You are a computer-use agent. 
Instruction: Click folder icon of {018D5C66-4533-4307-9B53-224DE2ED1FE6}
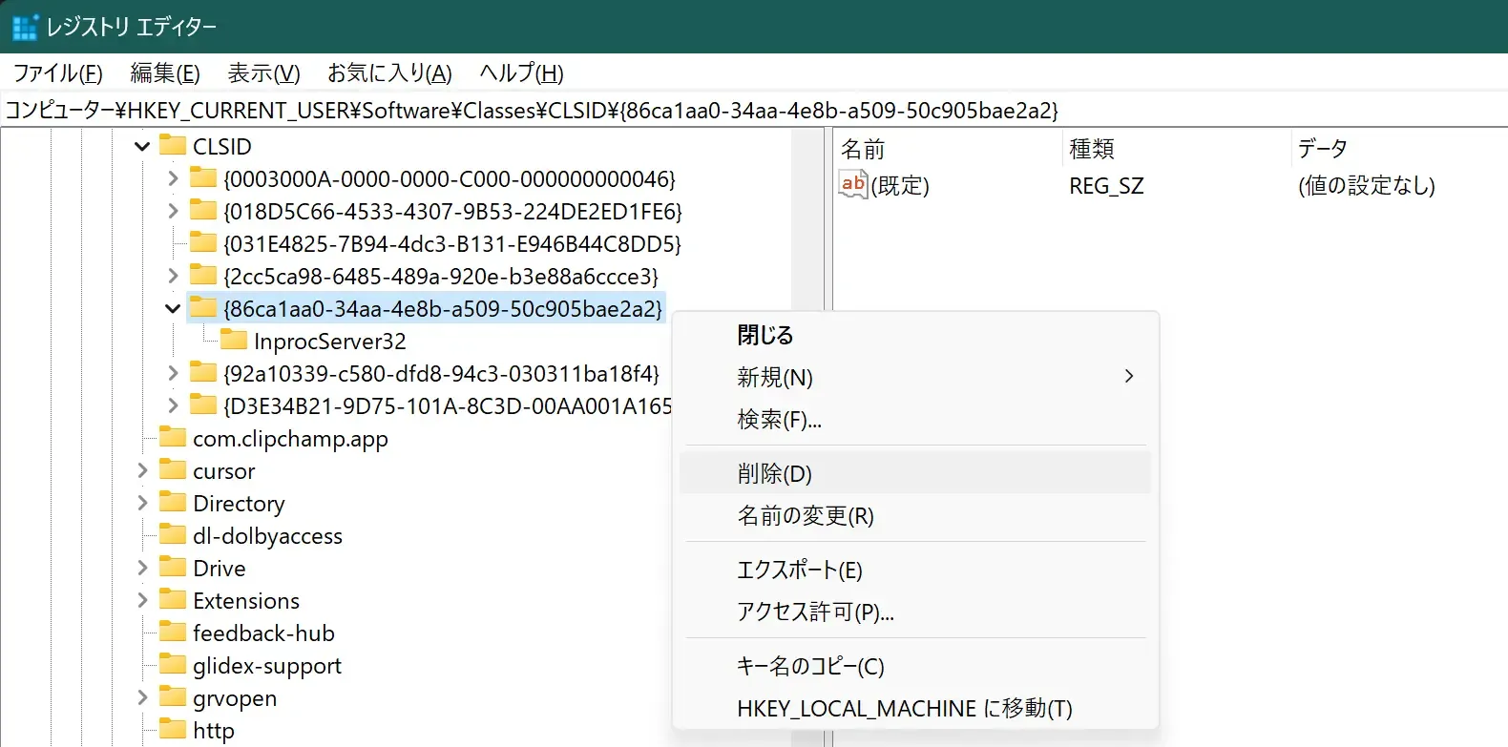tap(203, 210)
